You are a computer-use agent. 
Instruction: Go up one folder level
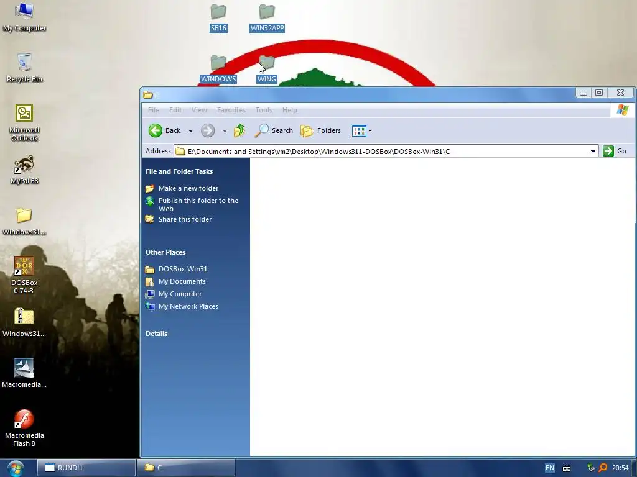(239, 130)
